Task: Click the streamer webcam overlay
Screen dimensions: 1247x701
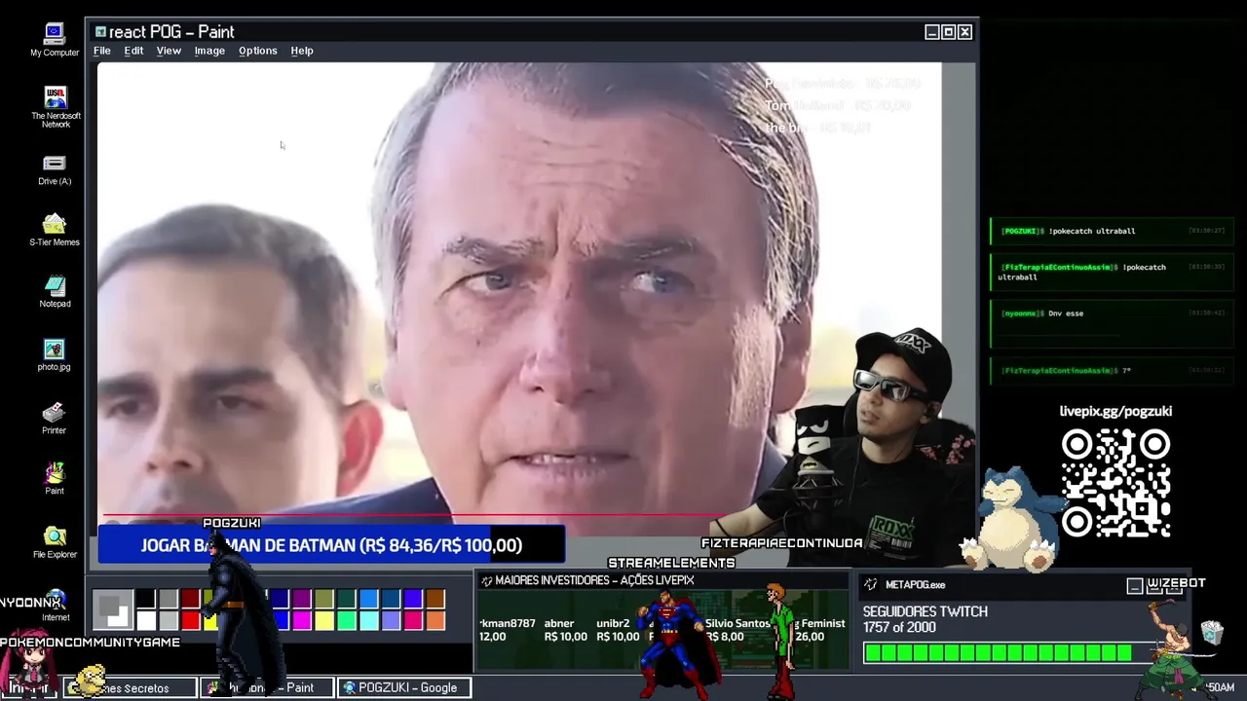Action: click(x=857, y=433)
